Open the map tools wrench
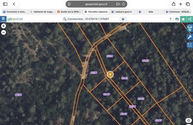This screenshot has height=125, width=193. 190,37
